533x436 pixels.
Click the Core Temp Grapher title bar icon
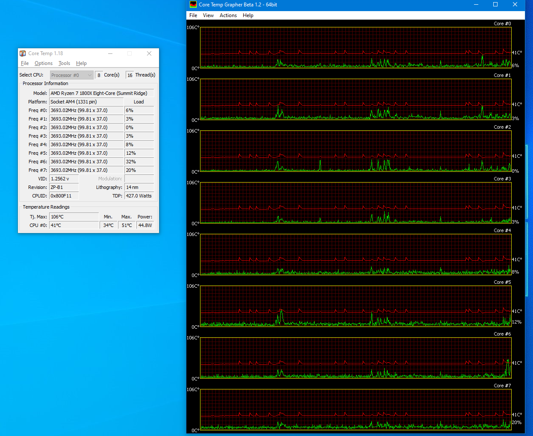coord(193,5)
